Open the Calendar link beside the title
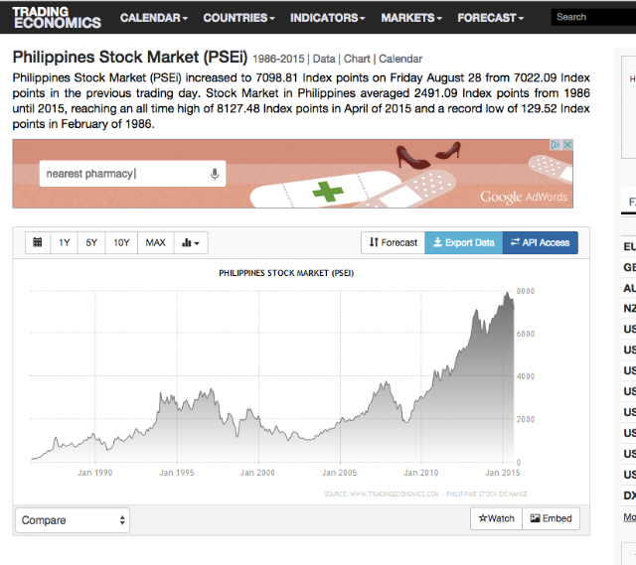Image resolution: width=636 pixels, height=565 pixels. click(400, 59)
